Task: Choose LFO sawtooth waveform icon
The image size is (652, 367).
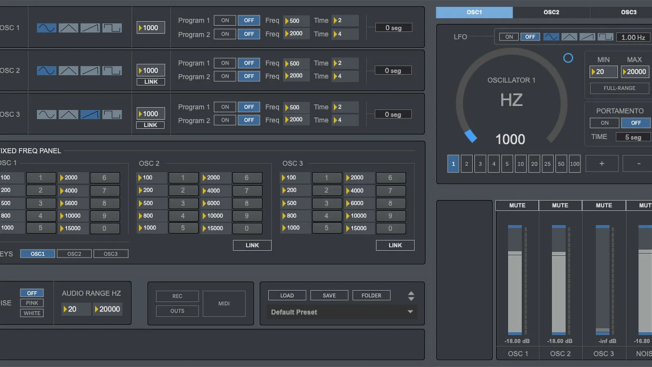Action: (587, 37)
